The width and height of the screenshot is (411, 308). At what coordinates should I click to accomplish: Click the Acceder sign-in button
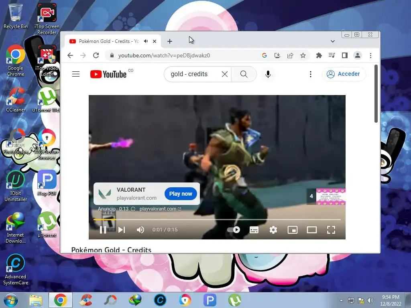pyautogui.click(x=344, y=74)
